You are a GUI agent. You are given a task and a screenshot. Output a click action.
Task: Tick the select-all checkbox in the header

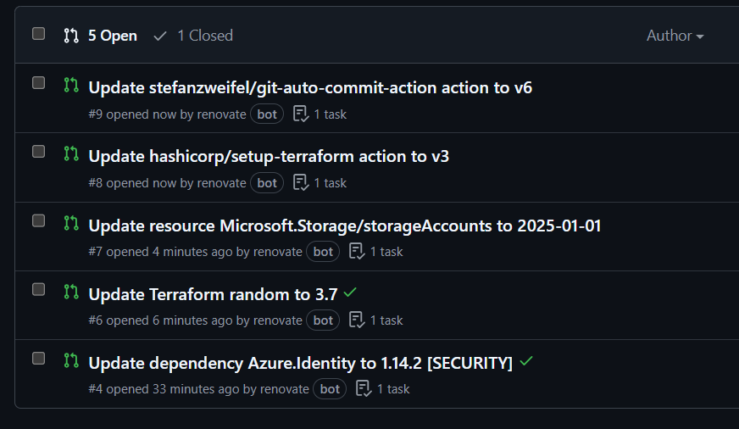pyautogui.click(x=39, y=34)
